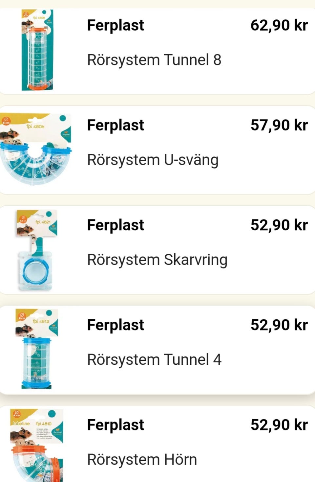Open the Rörsystem Tunnel 8 product image
315x482 pixels.
tap(37, 50)
